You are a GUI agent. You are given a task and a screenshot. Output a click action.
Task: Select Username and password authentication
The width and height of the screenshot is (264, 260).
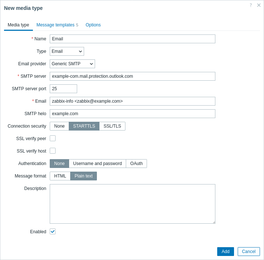98,164
